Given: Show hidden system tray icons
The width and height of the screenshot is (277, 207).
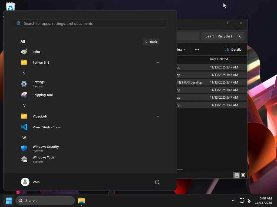Looking at the screenshot, I should pyautogui.click(x=233, y=201).
